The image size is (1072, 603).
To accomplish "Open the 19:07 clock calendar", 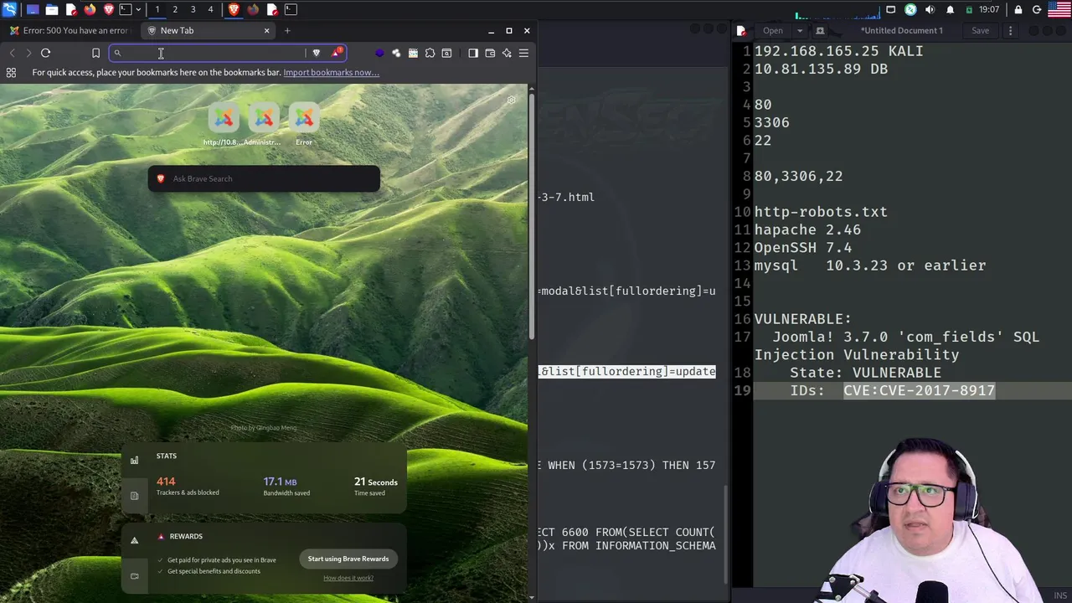I will (989, 9).
